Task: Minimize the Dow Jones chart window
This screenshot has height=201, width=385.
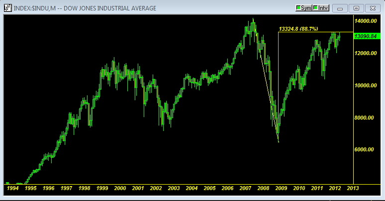Action: click(x=340, y=8)
